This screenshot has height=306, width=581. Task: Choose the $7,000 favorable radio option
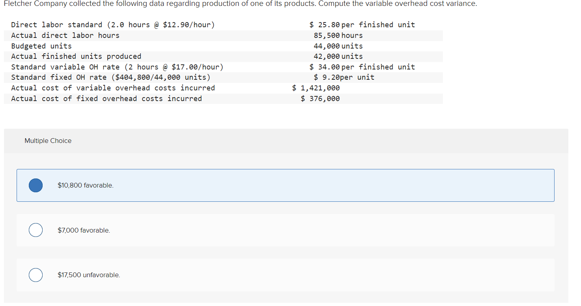click(x=36, y=230)
